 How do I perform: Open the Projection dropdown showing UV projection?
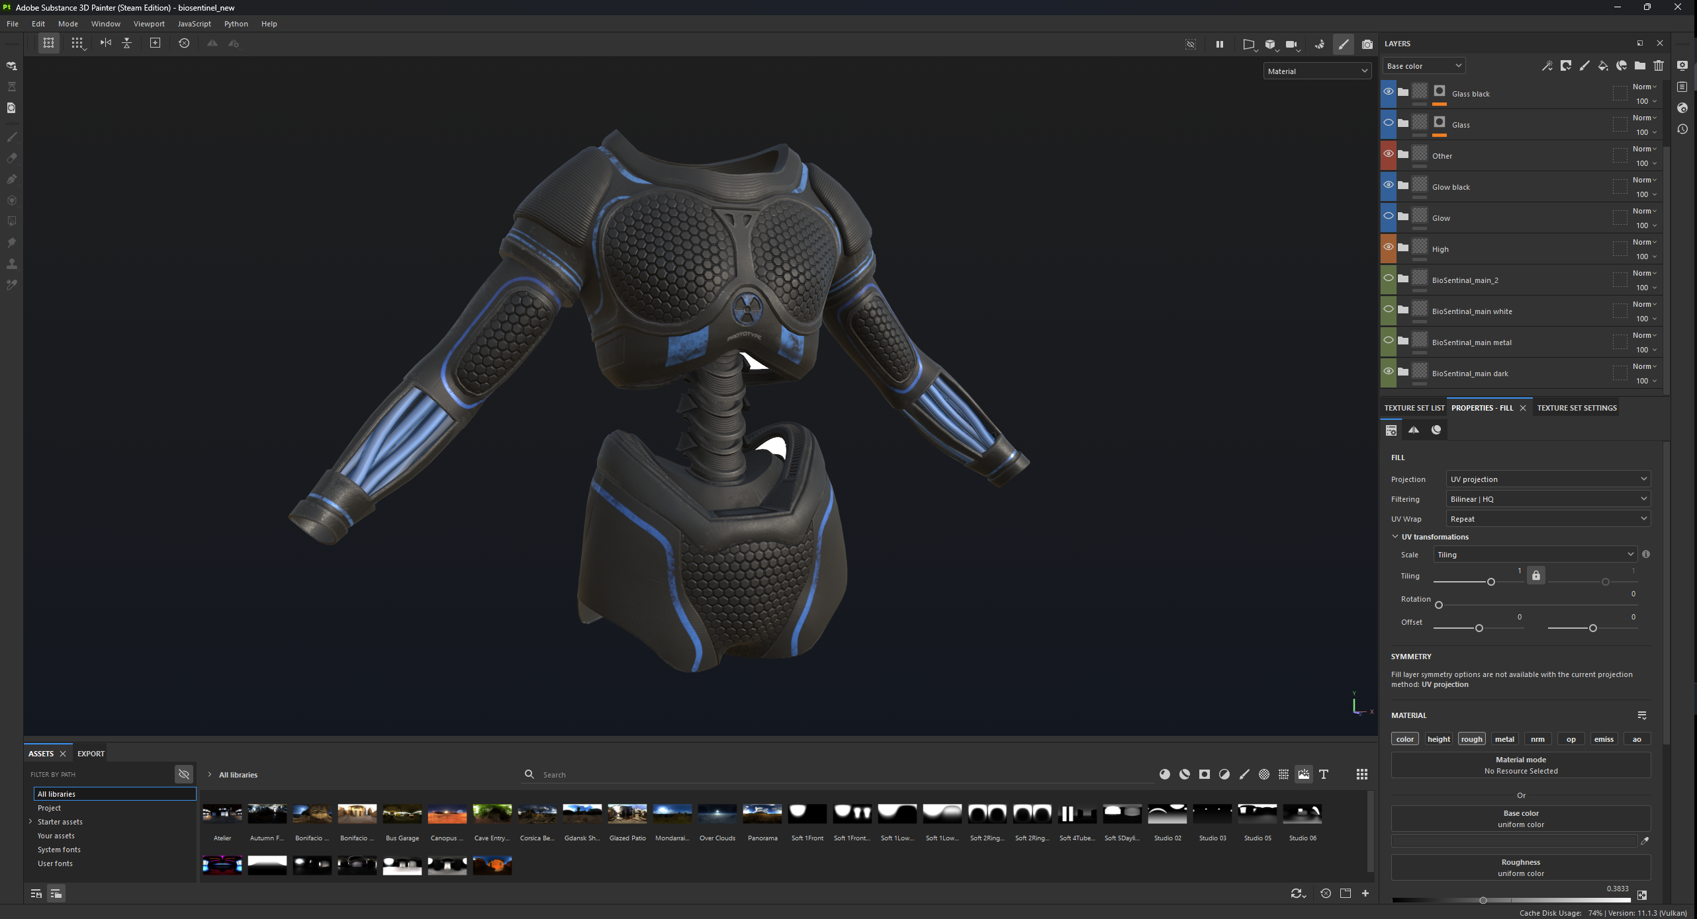pyautogui.click(x=1547, y=479)
